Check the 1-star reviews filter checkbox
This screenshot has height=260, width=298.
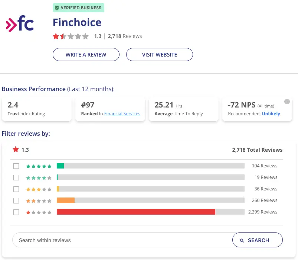click(x=16, y=212)
